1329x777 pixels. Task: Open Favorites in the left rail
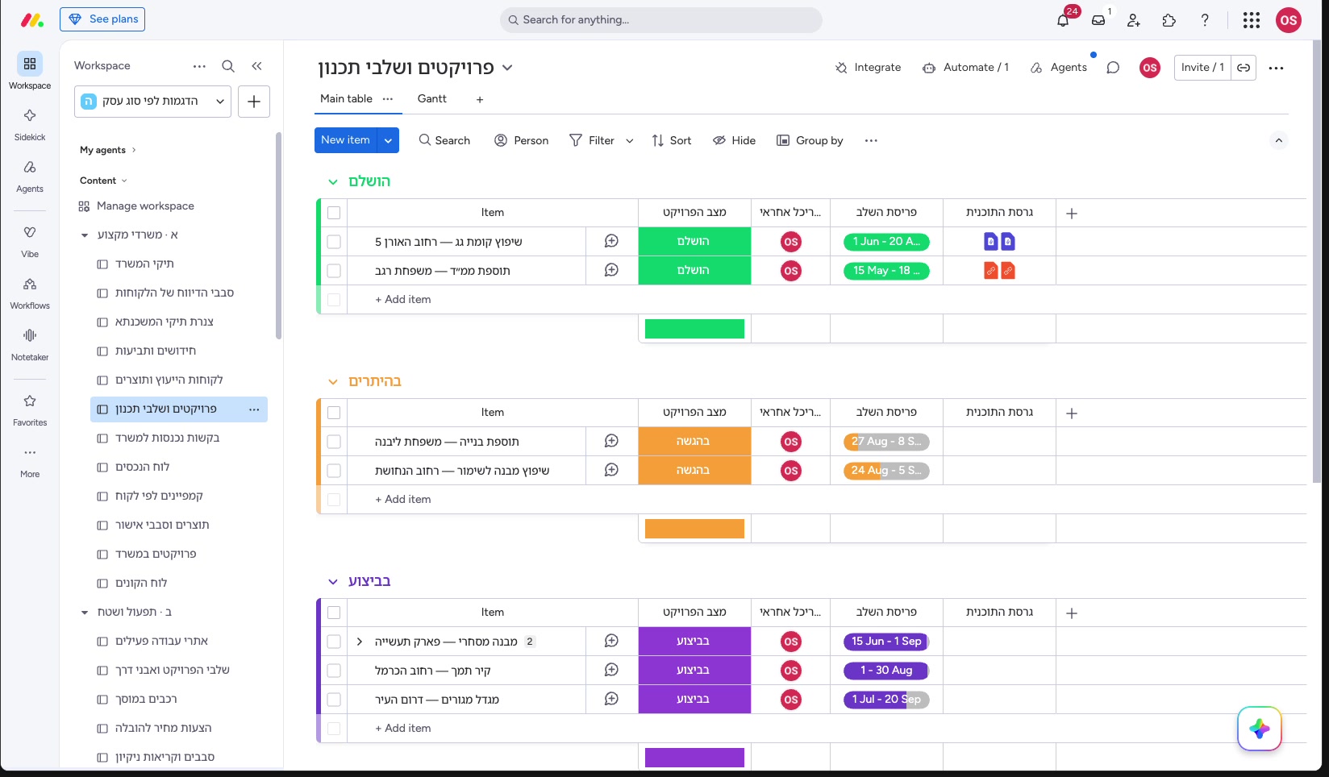coord(30,409)
